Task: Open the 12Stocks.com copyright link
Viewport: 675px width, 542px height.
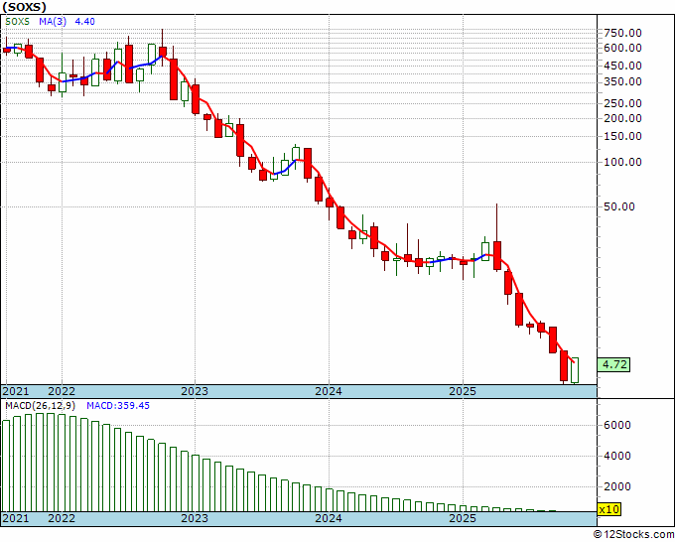Action: point(633,535)
